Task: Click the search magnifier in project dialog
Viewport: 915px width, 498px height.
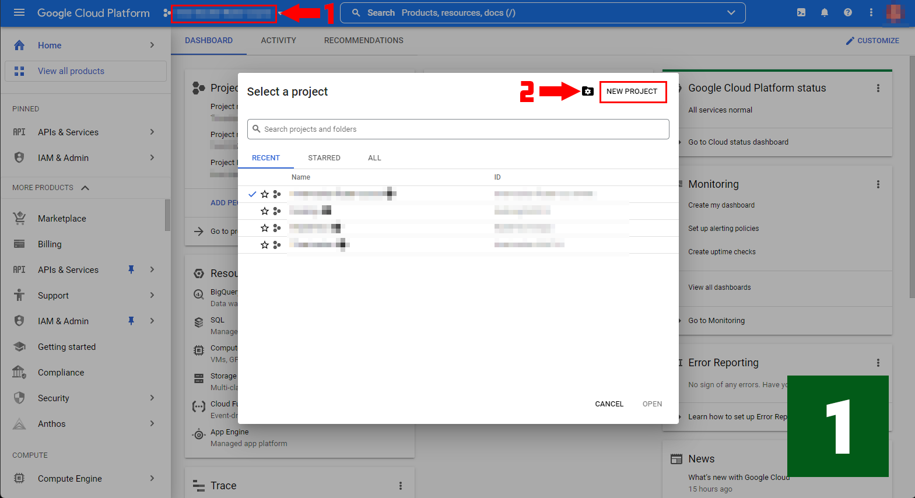Action: tap(256, 129)
